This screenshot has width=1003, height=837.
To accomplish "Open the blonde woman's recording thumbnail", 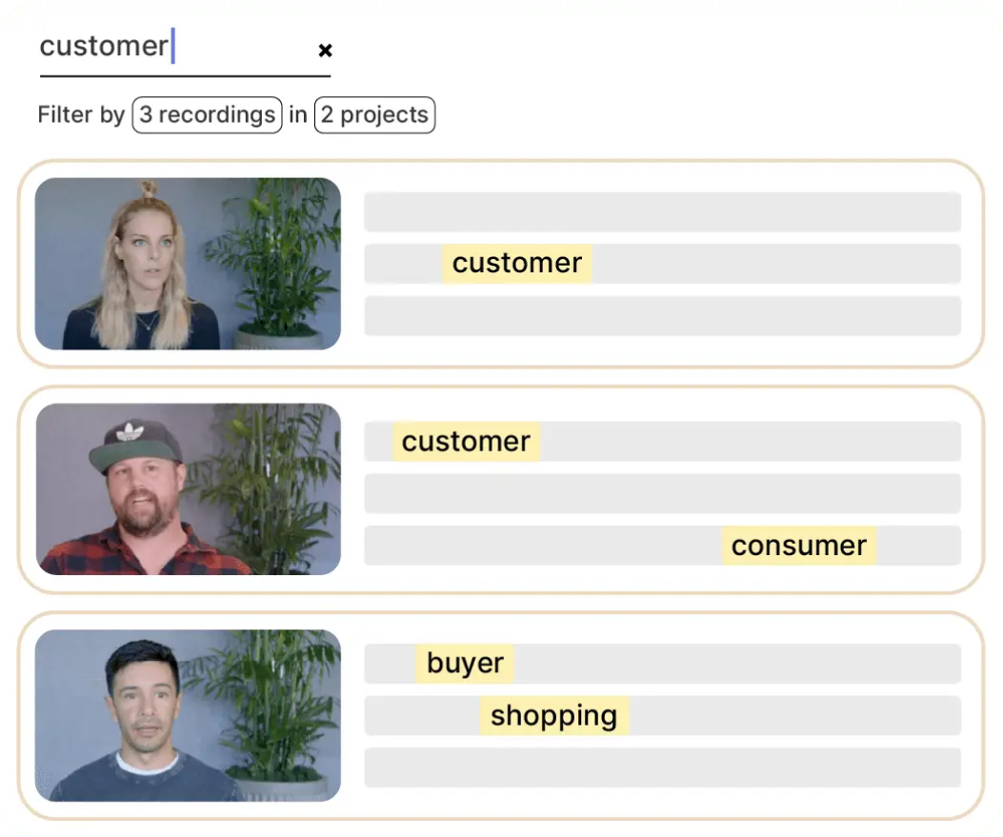I will [x=188, y=264].
